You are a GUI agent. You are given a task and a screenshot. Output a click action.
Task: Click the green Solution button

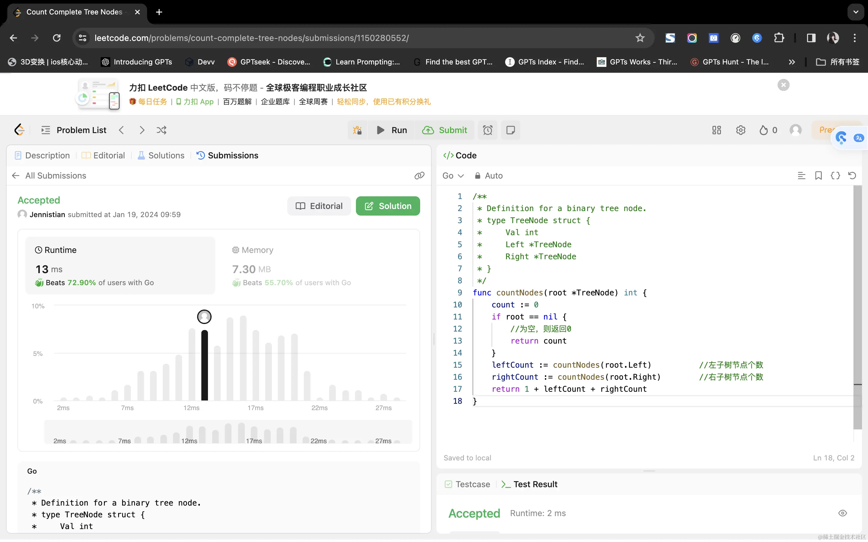[x=388, y=206]
